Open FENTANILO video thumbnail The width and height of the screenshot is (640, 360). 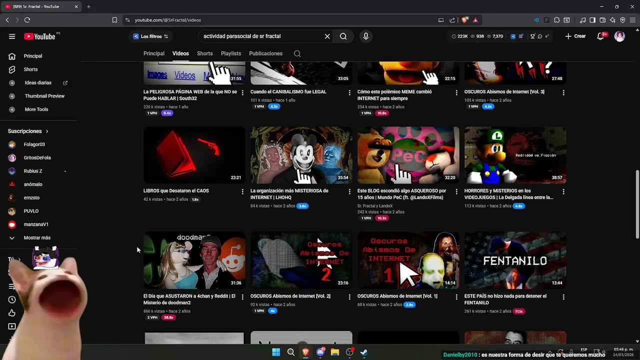515,260
